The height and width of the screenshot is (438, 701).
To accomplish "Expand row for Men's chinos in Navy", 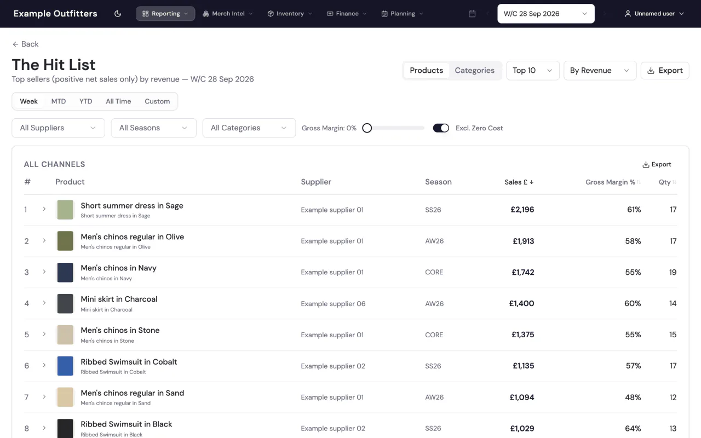I will tap(44, 272).
